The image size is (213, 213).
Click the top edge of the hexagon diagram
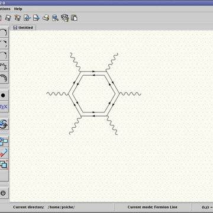click(93, 72)
